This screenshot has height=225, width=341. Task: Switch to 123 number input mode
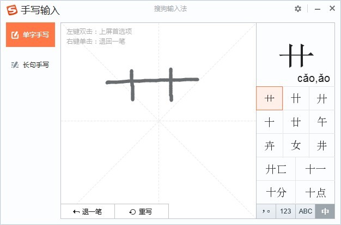285,211
